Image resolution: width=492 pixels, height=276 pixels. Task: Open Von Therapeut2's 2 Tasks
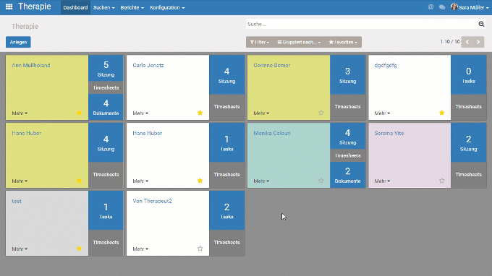tap(226, 210)
